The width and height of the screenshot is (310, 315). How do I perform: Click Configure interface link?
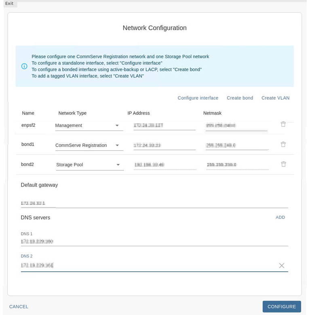[x=198, y=98]
